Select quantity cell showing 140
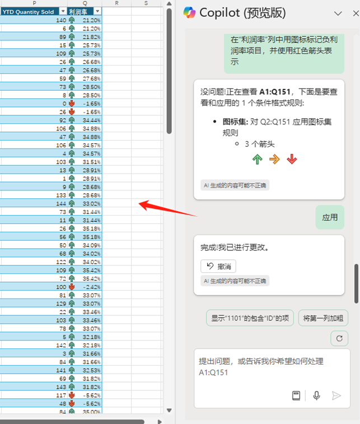Viewport: 360px width, 424px height. tap(33, 20)
